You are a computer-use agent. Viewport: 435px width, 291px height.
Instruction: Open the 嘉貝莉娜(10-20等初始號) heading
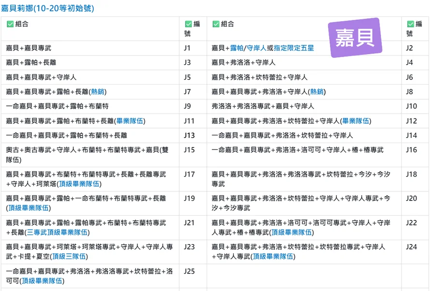coord(47,8)
